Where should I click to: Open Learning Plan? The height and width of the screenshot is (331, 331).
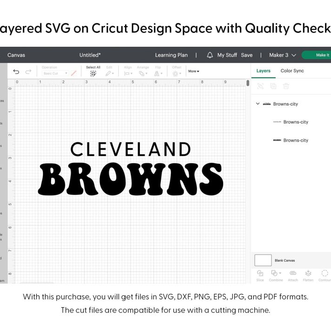pyautogui.click(x=171, y=55)
